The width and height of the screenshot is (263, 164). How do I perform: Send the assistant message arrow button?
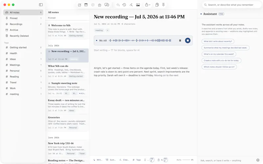(x=258, y=160)
